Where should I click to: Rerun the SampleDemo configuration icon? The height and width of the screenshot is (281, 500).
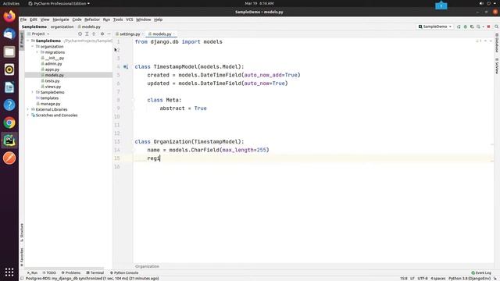coord(459,27)
